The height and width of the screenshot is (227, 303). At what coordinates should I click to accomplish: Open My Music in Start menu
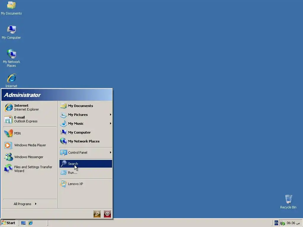86,124
